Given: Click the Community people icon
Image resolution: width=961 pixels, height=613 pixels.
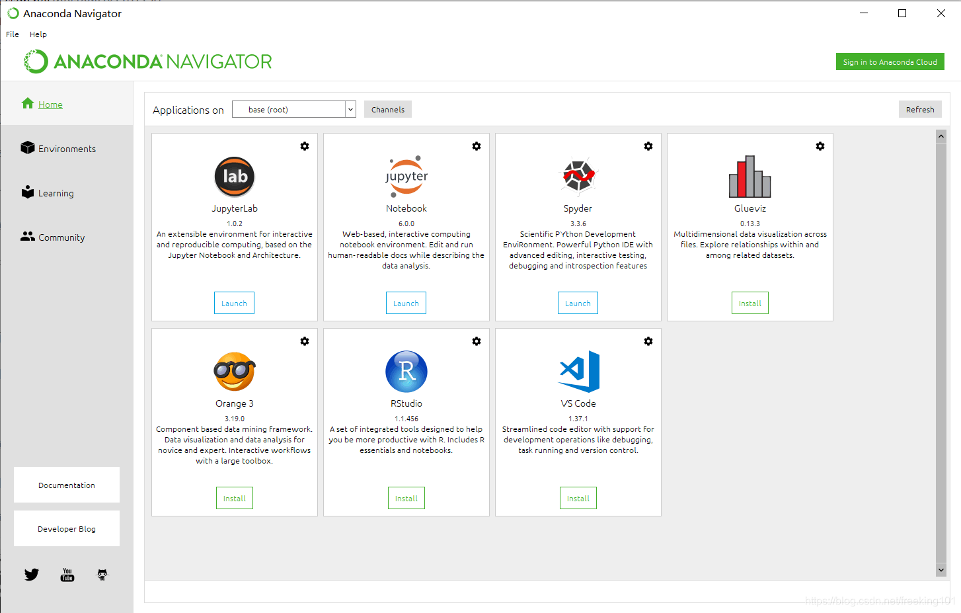Looking at the screenshot, I should click(x=28, y=236).
